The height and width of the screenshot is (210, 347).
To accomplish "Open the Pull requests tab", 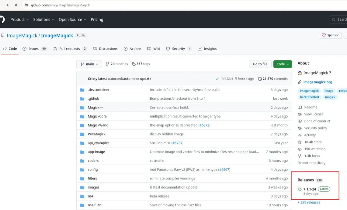I will point(69,49).
